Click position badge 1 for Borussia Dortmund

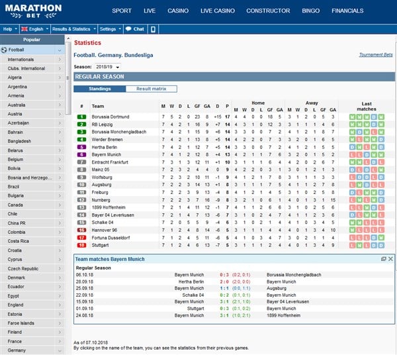point(81,117)
